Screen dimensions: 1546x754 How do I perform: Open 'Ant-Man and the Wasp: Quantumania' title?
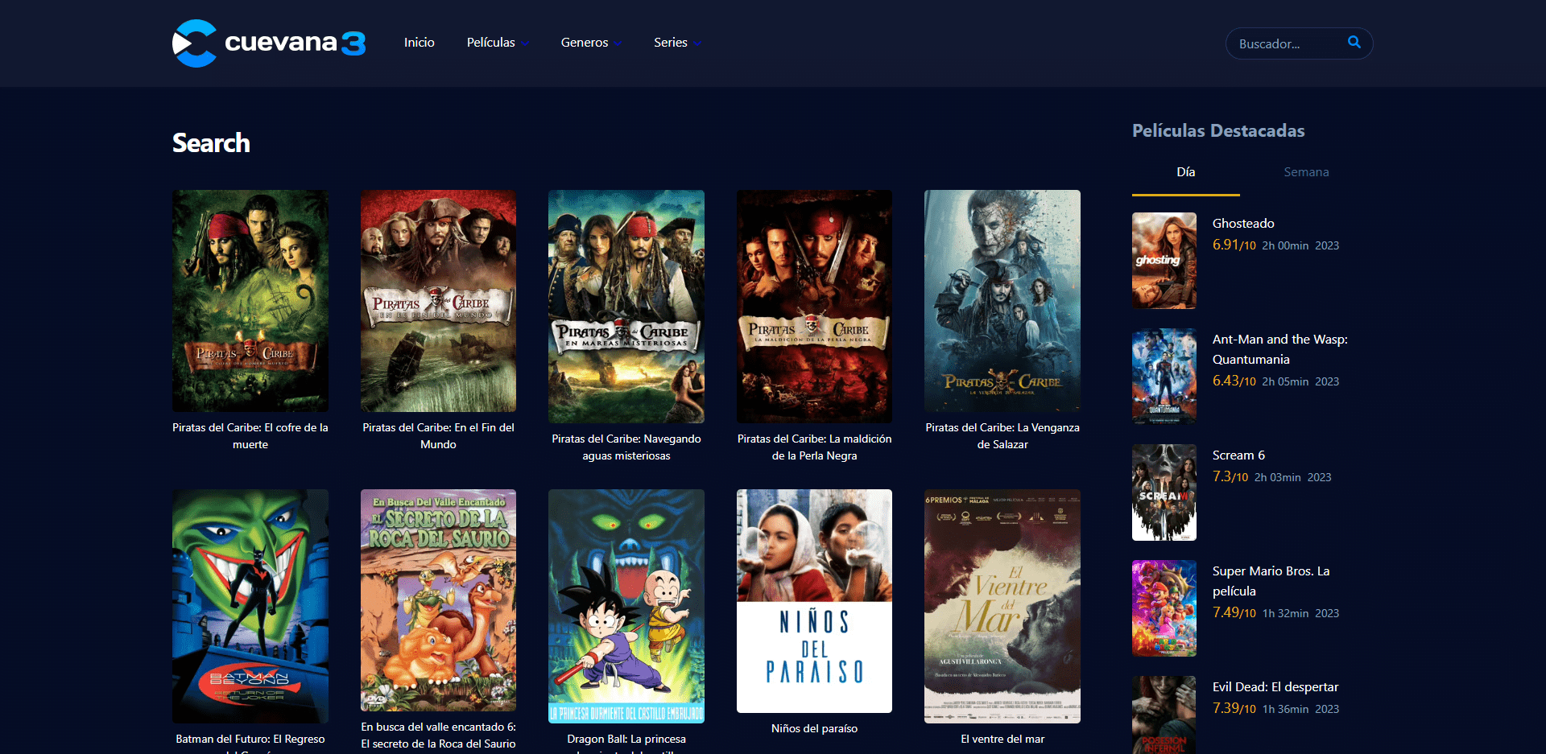point(1280,349)
